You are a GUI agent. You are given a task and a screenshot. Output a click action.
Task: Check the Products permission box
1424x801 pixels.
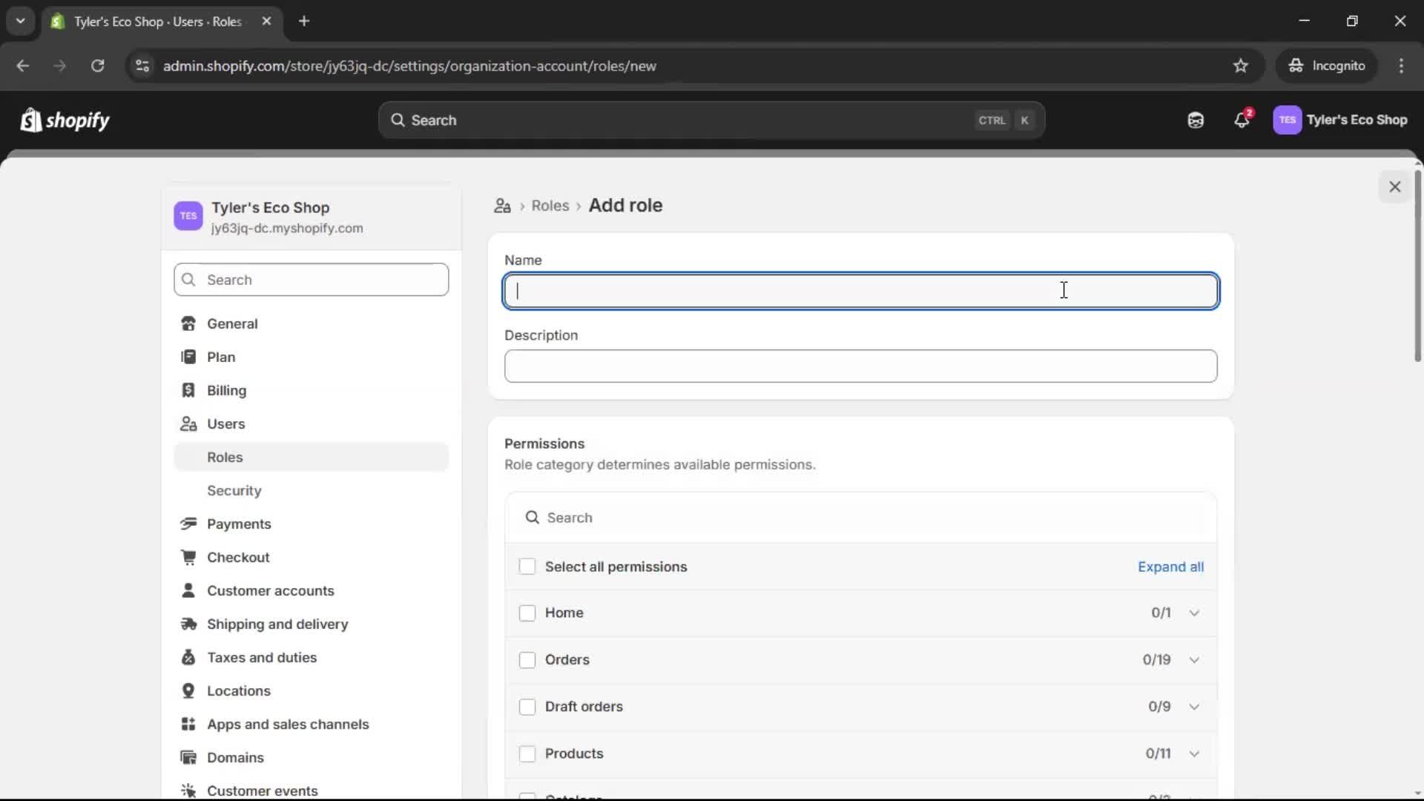point(527,754)
